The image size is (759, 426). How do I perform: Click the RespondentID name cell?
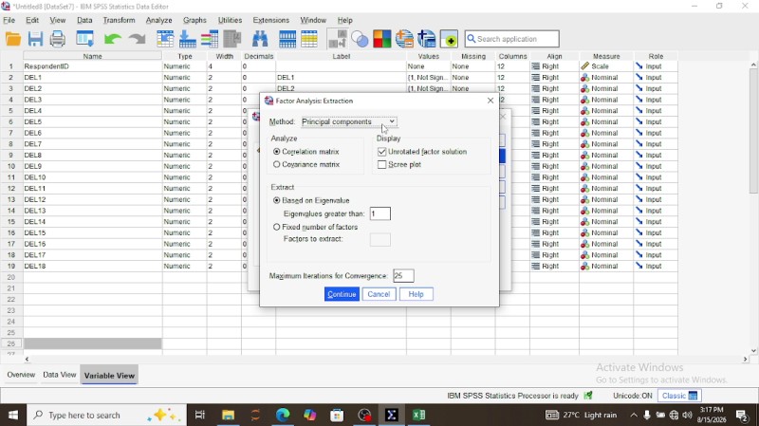[92, 66]
